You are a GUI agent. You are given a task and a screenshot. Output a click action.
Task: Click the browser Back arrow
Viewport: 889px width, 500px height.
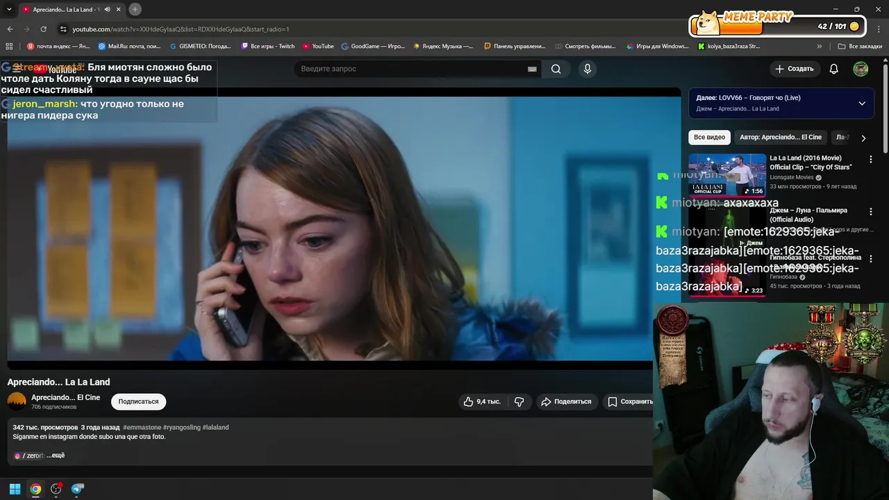point(10,29)
